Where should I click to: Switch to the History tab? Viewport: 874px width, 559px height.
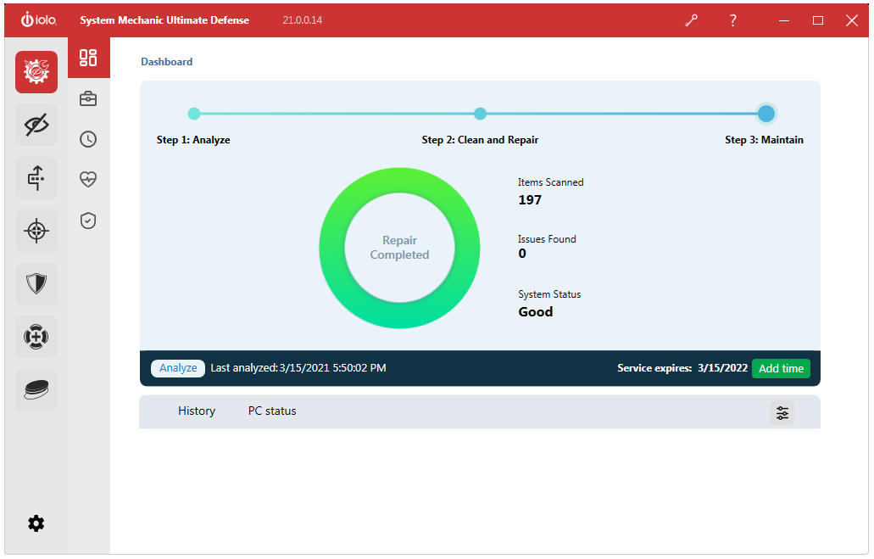(x=197, y=411)
